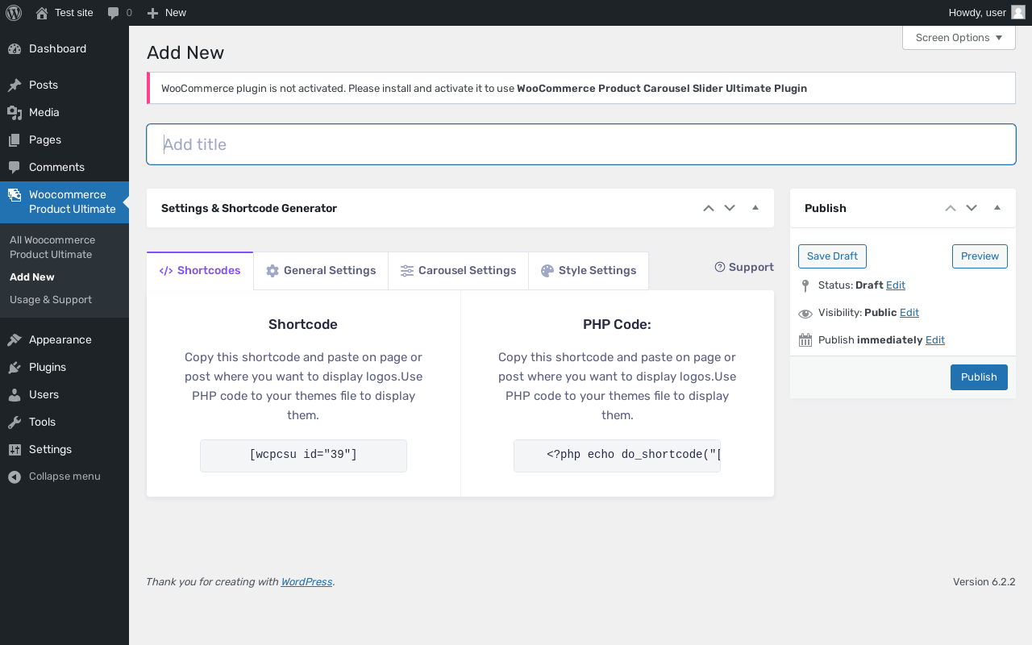The width and height of the screenshot is (1032, 645).
Task: Select the [wcpcsu id="39"] shortcode box
Action: [303, 456]
